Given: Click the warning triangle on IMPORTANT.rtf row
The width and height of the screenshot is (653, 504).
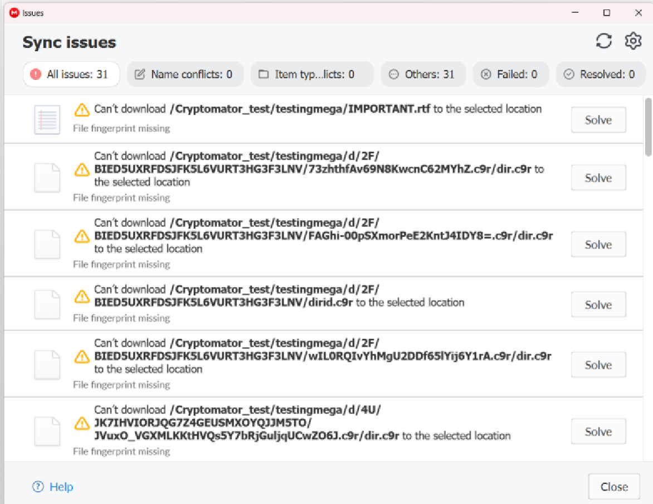Looking at the screenshot, I should [82, 110].
